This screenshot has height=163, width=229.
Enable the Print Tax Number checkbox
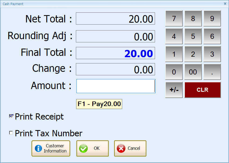coord(11,133)
